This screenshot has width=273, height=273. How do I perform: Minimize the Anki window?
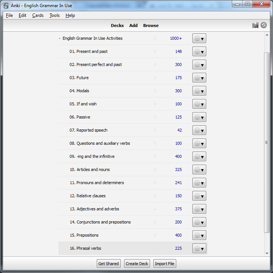point(237,4)
